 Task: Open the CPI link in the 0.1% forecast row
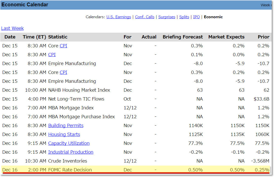(x=52, y=55)
